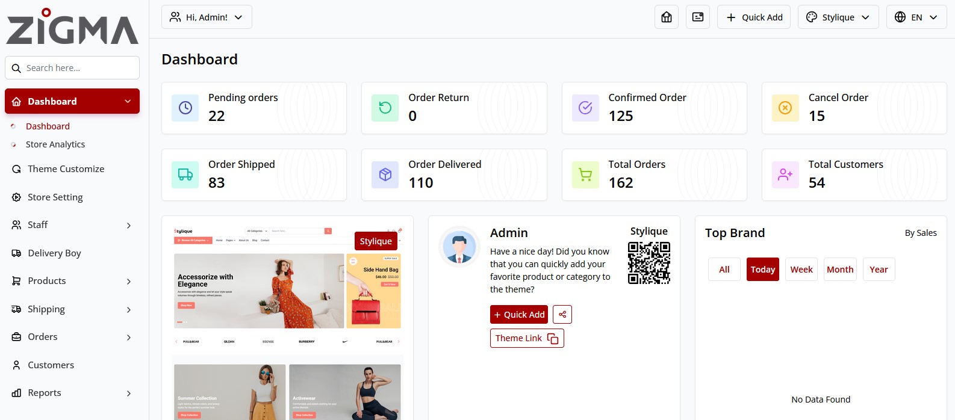Image resolution: width=955 pixels, height=420 pixels.
Task: Go to Theme Customize menu item
Action: [x=66, y=169]
